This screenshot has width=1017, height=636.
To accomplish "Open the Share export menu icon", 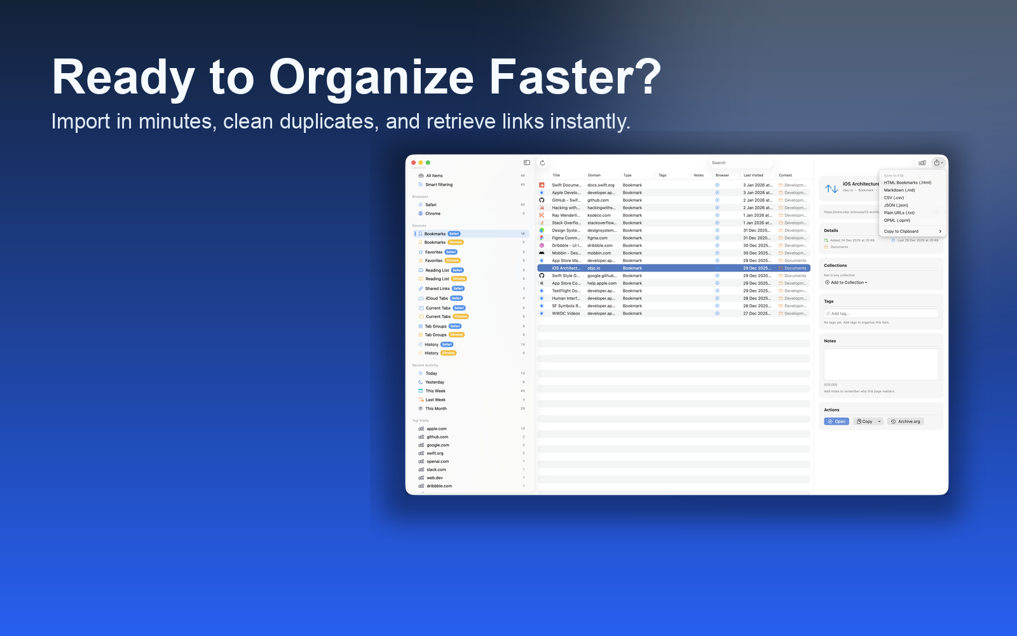I will pos(938,162).
